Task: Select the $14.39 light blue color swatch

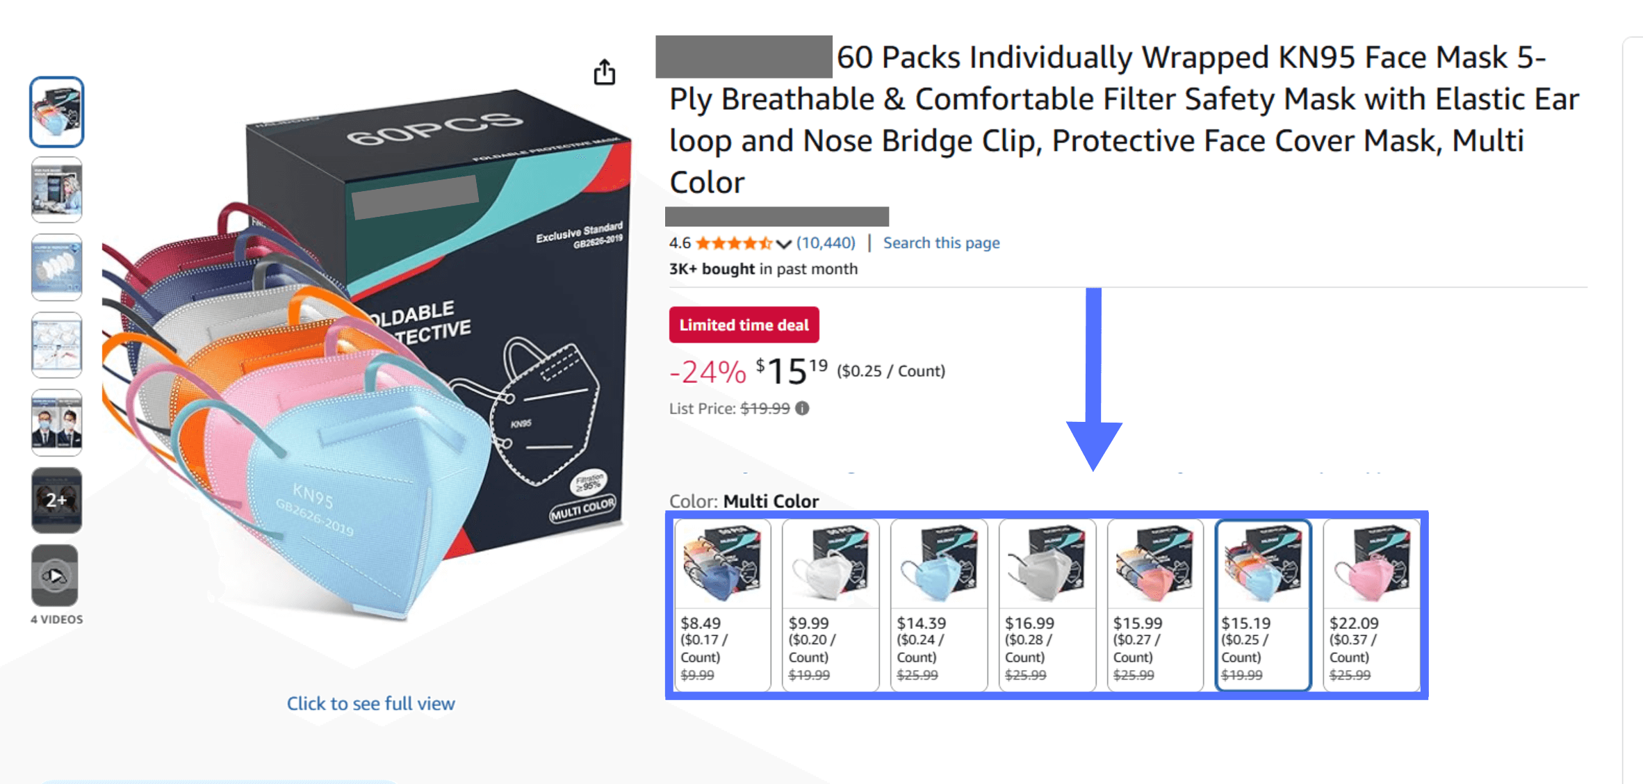Action: click(x=939, y=605)
